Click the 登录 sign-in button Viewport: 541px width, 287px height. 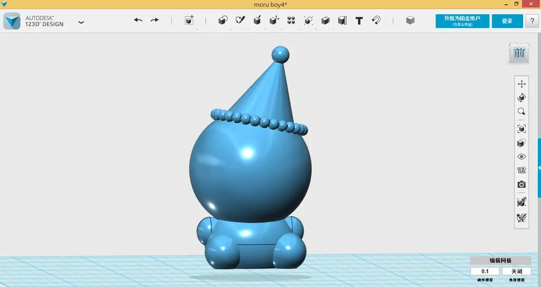tap(507, 21)
